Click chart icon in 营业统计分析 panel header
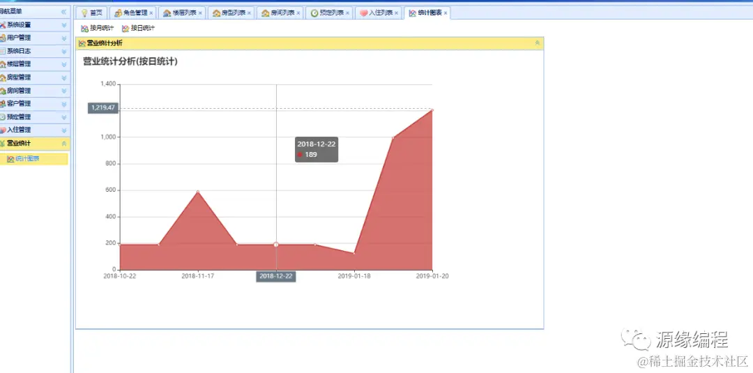The image size is (753, 373). pos(82,43)
